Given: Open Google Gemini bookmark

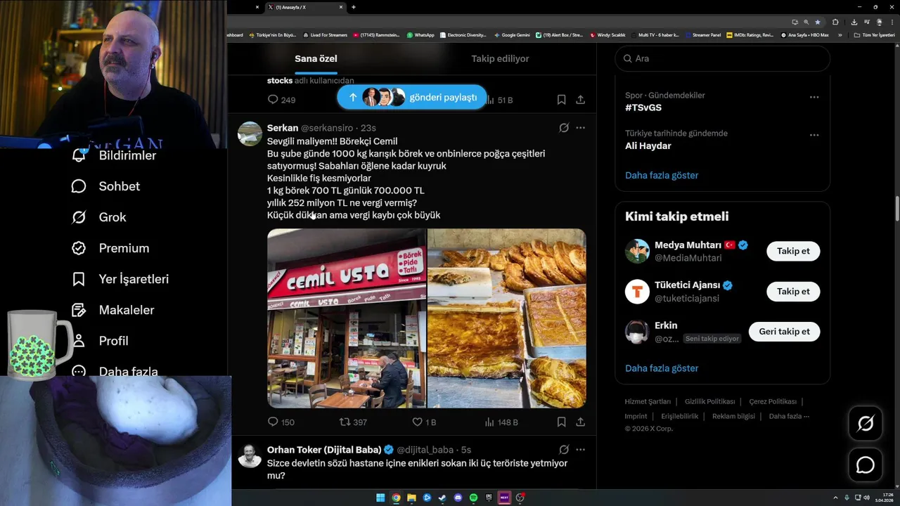Looking at the screenshot, I should tap(512, 34).
